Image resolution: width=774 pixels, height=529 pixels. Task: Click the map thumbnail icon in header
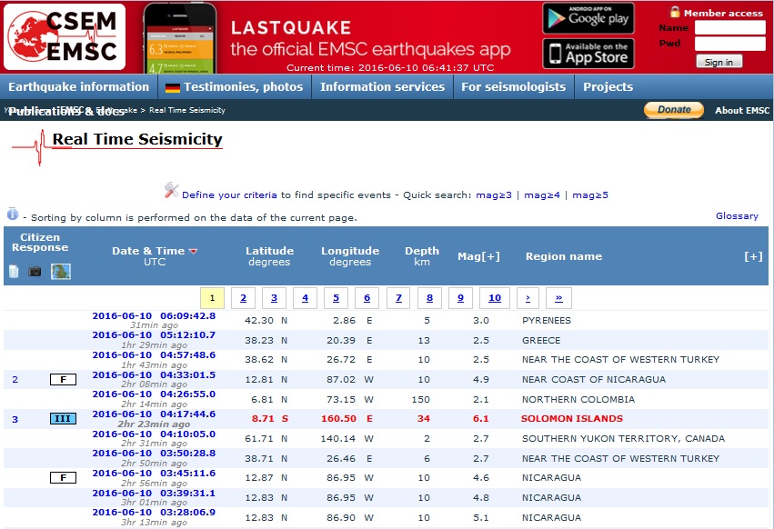[60, 271]
